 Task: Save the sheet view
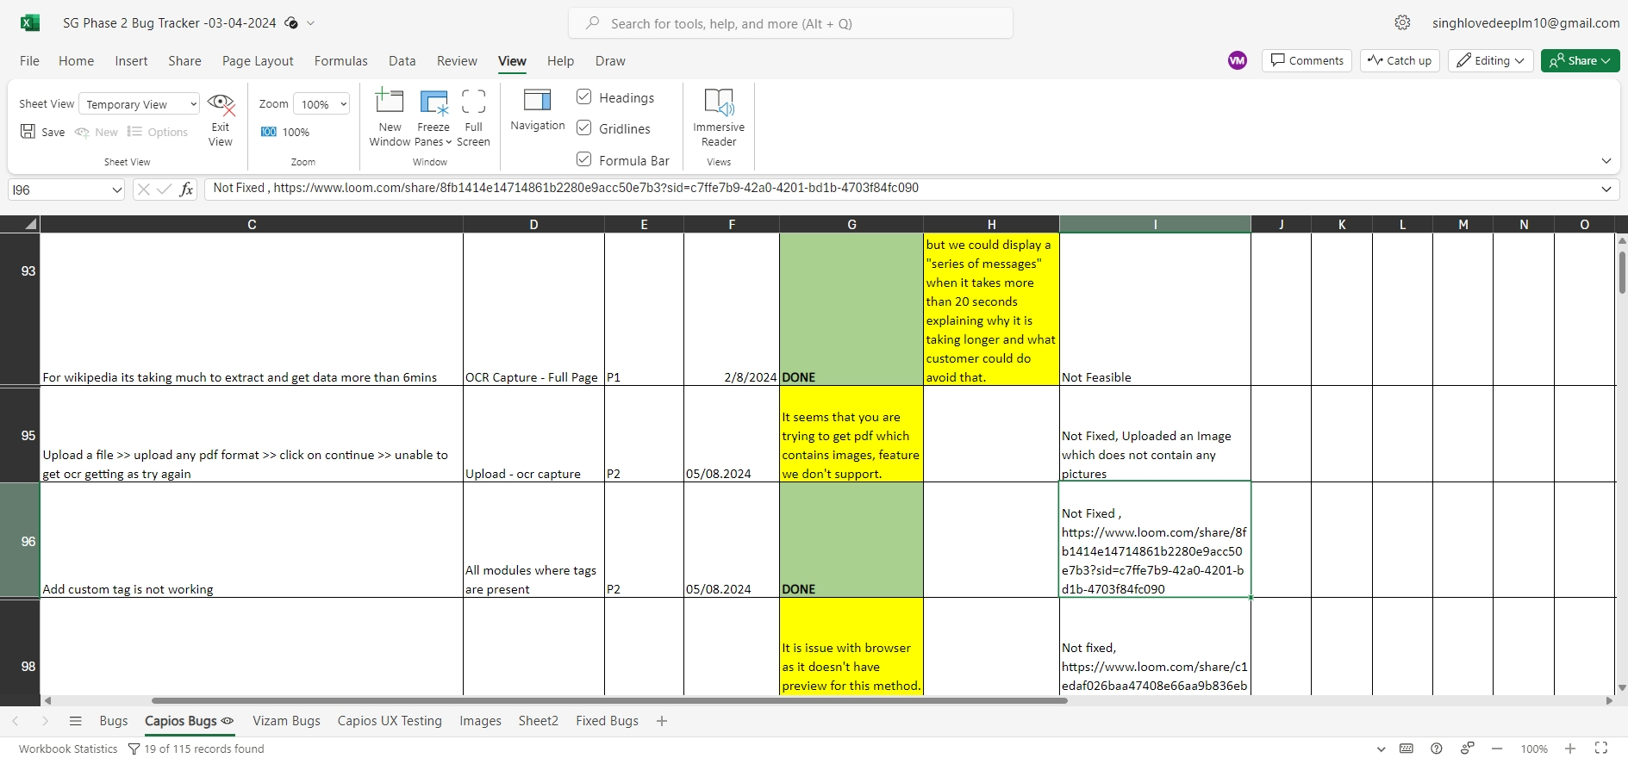tap(43, 132)
